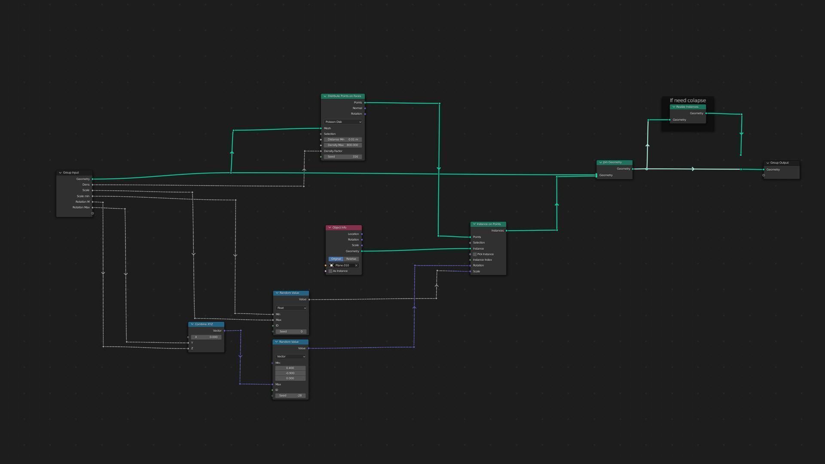This screenshot has height=464, width=825.
Task: Click the Geometry output socket of Group Input
Action: 92,179
